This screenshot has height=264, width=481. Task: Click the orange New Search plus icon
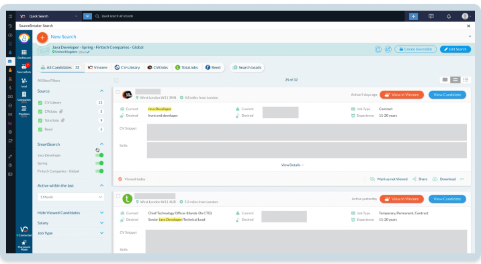pyautogui.click(x=42, y=37)
